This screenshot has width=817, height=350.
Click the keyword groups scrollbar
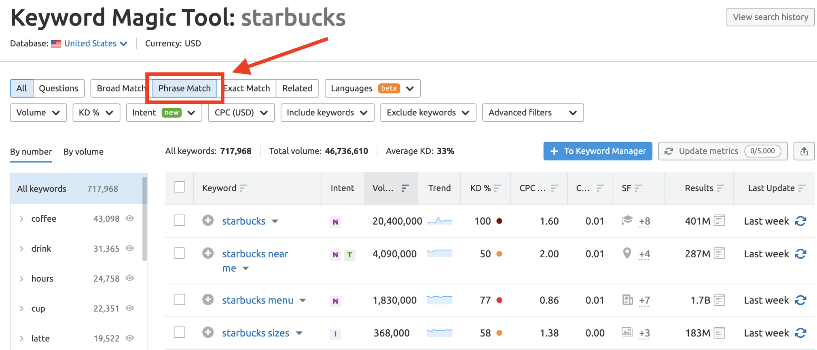pyautogui.click(x=145, y=218)
